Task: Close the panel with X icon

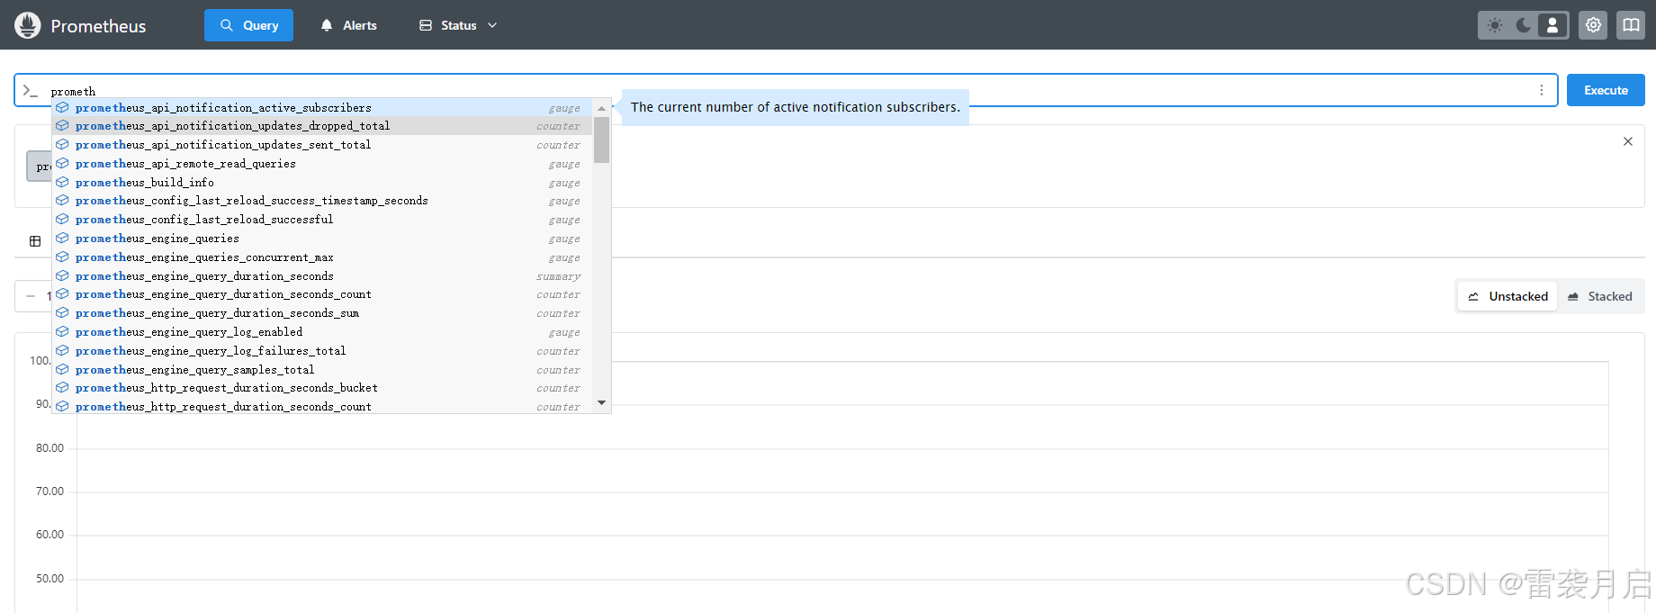Action: [1628, 141]
